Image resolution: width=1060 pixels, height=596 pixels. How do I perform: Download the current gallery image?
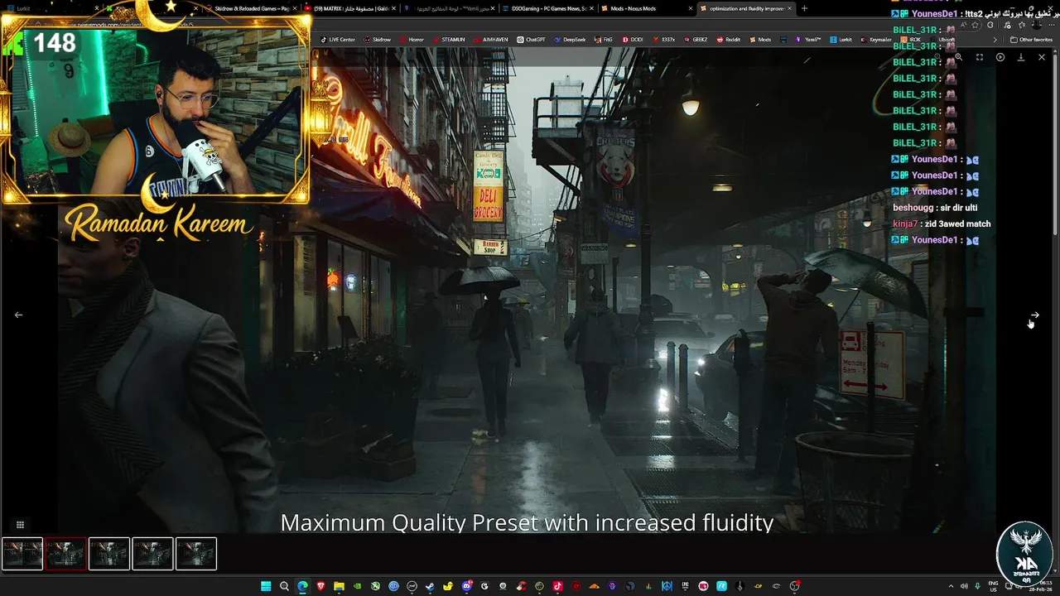pos(1021,57)
